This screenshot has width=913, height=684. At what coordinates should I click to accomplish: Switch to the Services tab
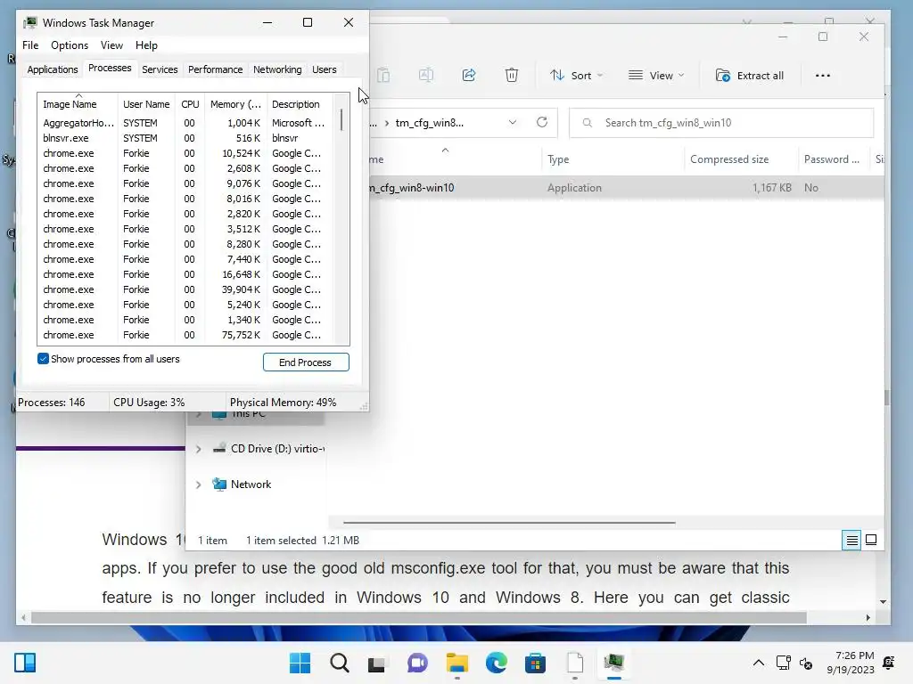click(160, 69)
